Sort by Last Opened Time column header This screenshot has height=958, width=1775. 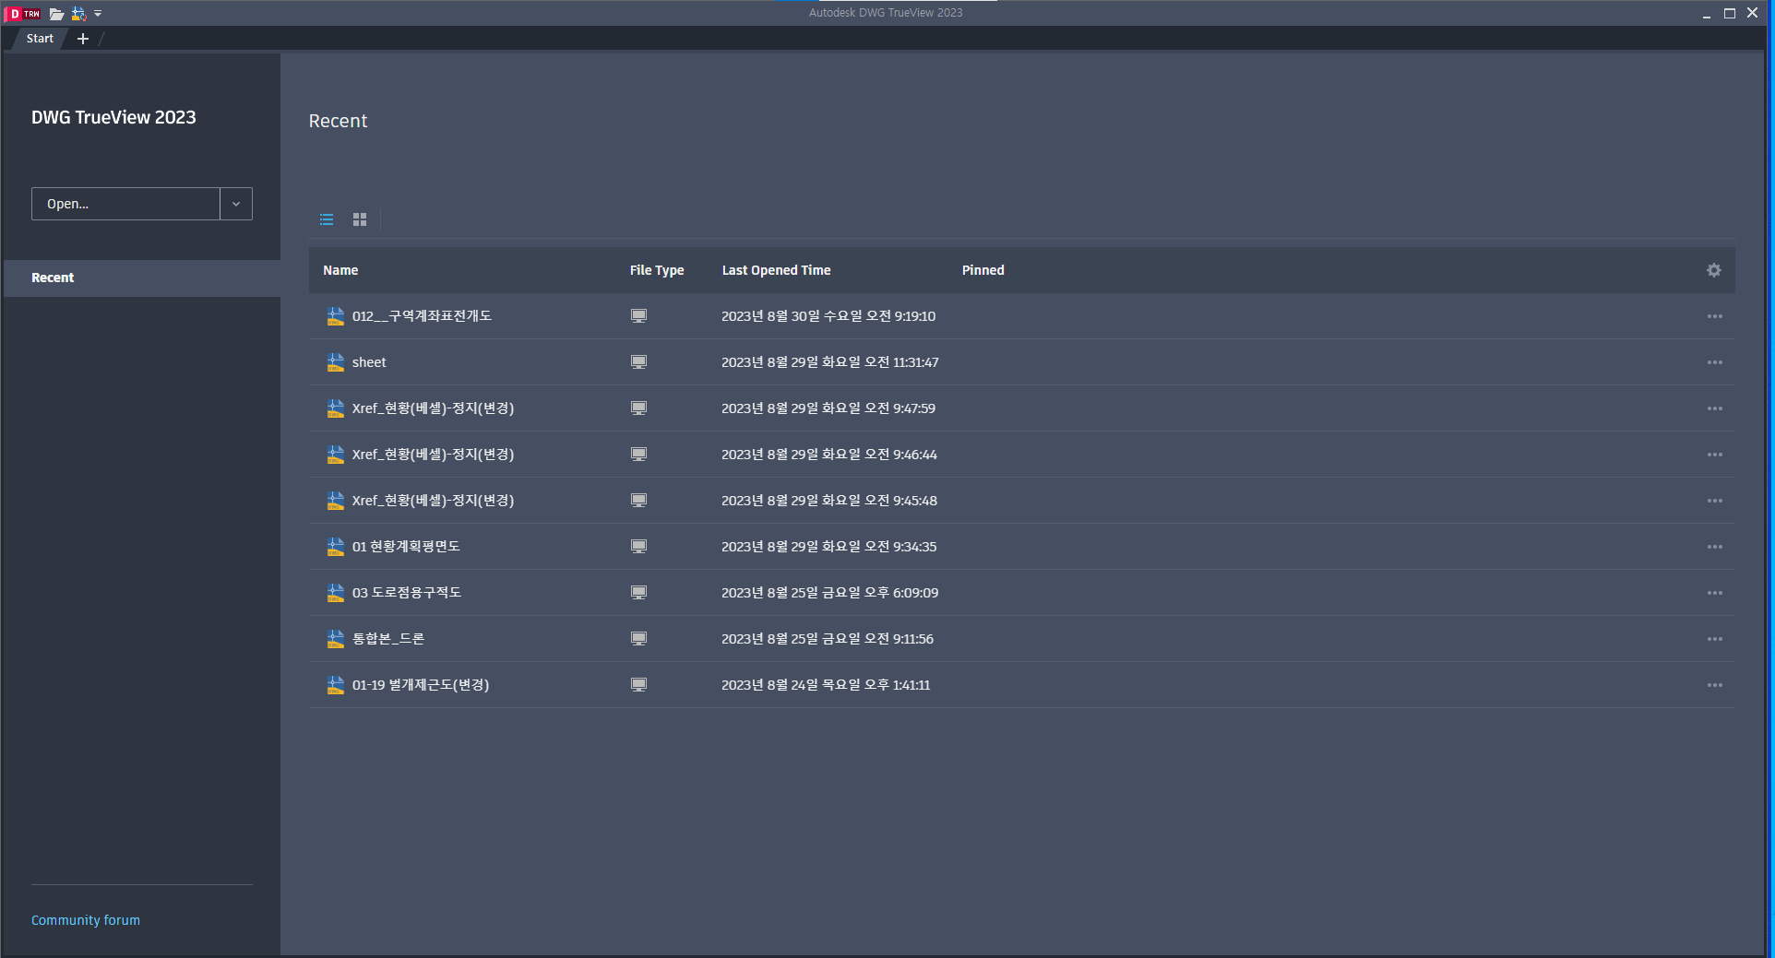[x=776, y=270]
